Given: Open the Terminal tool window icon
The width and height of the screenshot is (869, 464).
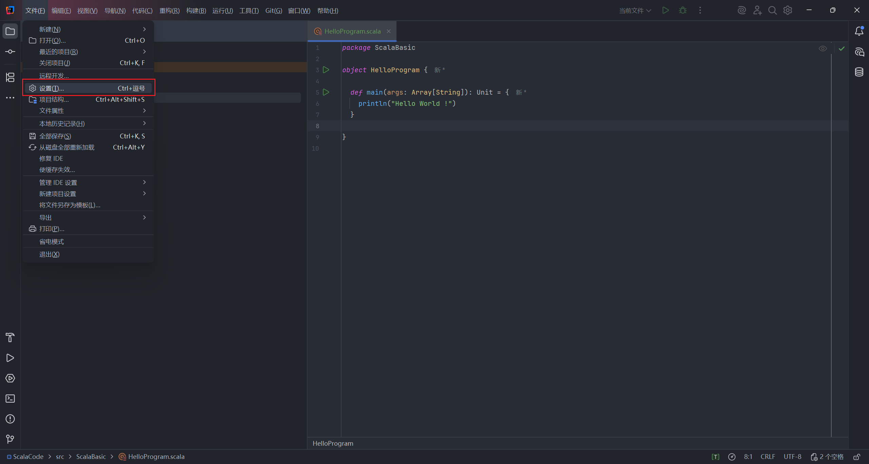Looking at the screenshot, I should (x=10, y=399).
